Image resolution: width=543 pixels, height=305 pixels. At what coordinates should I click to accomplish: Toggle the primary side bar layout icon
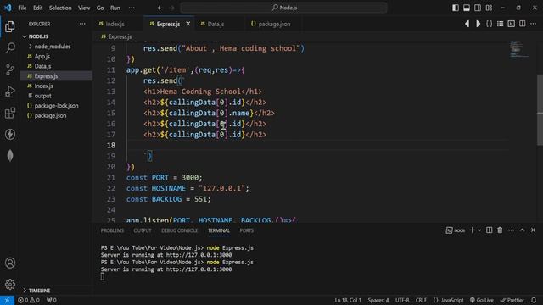coord(456,8)
